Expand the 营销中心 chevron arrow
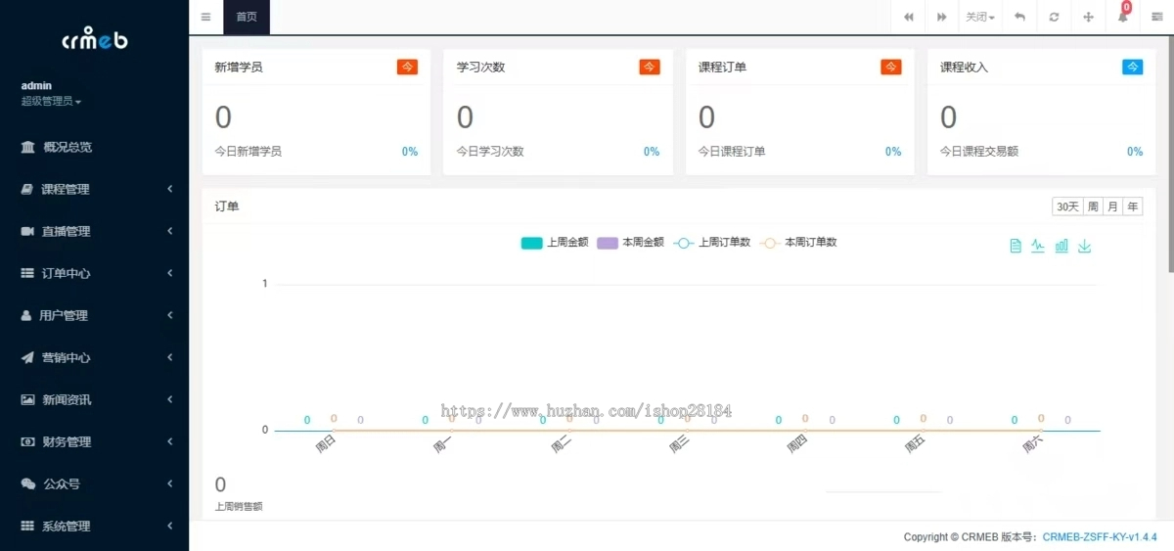This screenshot has width=1174, height=551. [170, 357]
